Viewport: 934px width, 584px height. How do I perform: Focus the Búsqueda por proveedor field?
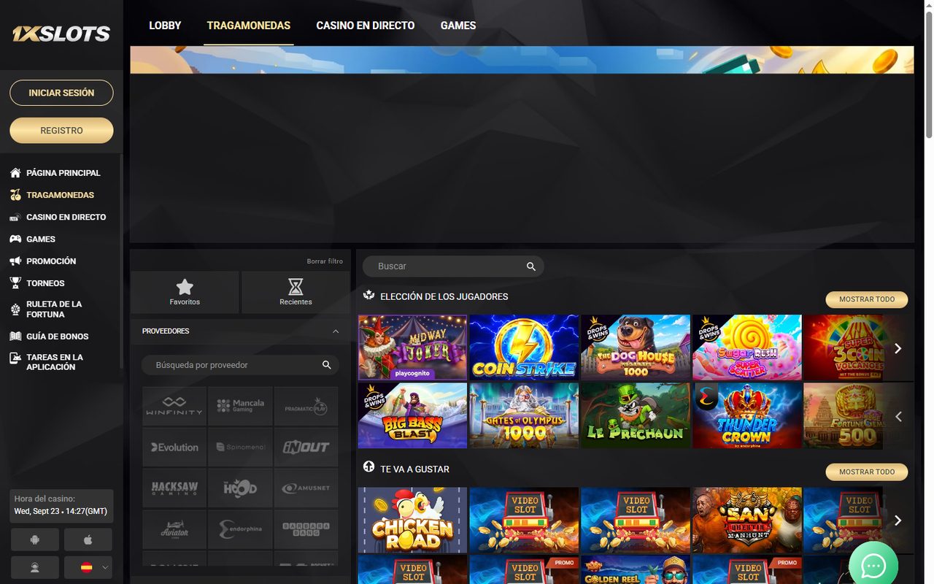point(240,365)
